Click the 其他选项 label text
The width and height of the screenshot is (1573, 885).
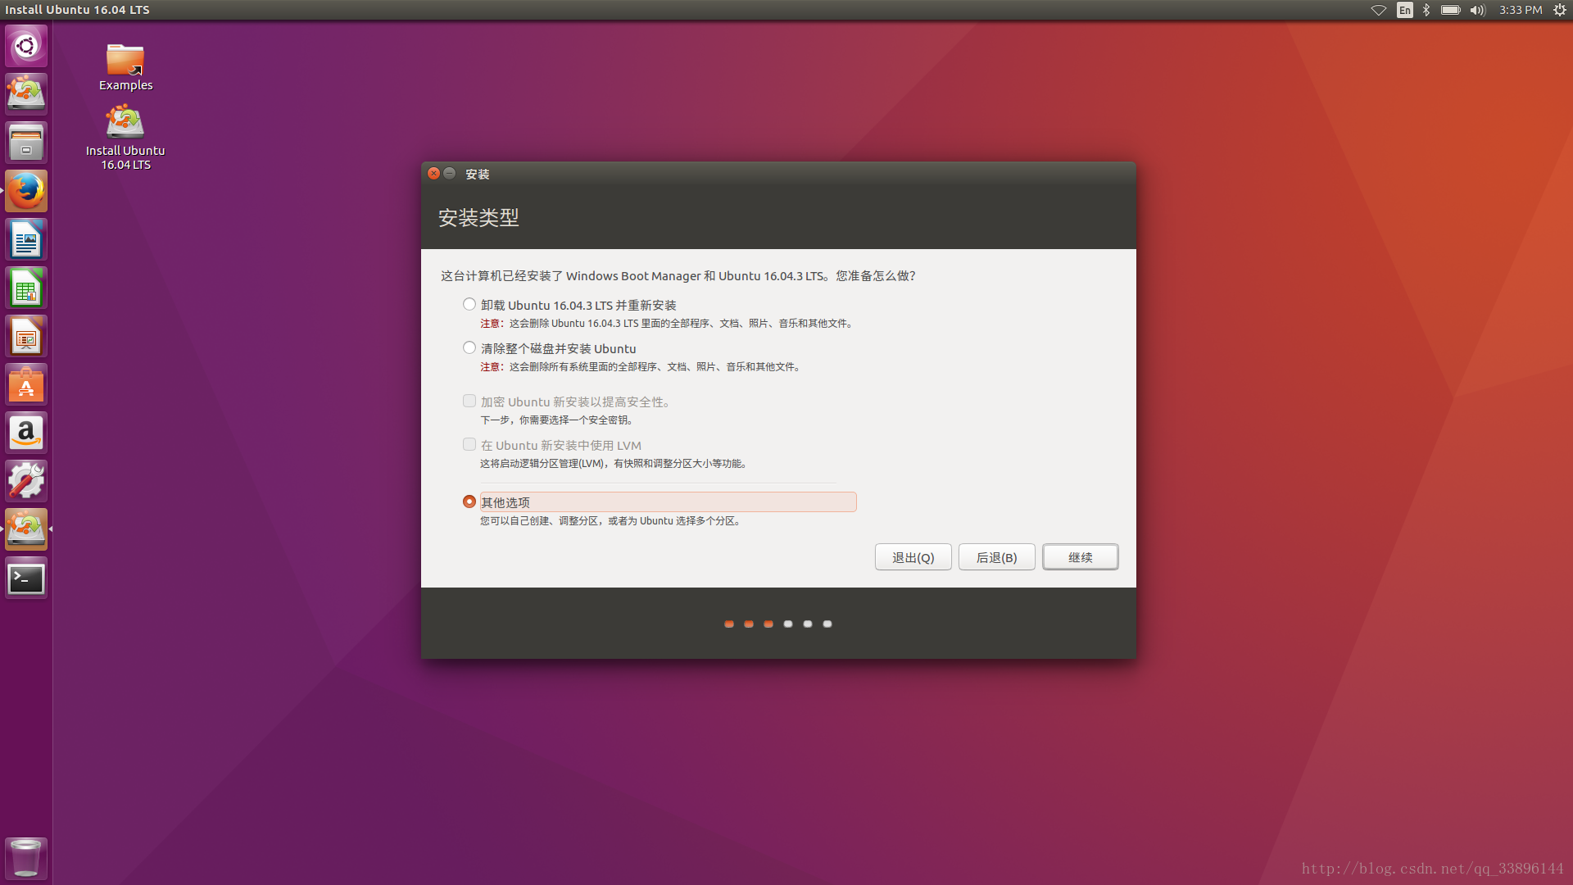[x=505, y=502]
